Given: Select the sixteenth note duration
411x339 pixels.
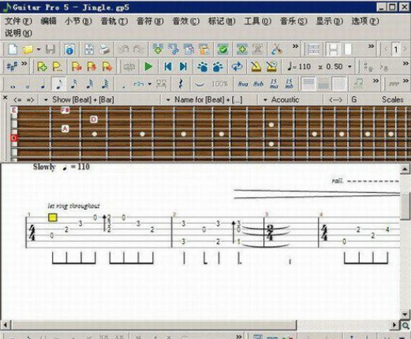Looking at the screenshot, I should click(x=74, y=84).
